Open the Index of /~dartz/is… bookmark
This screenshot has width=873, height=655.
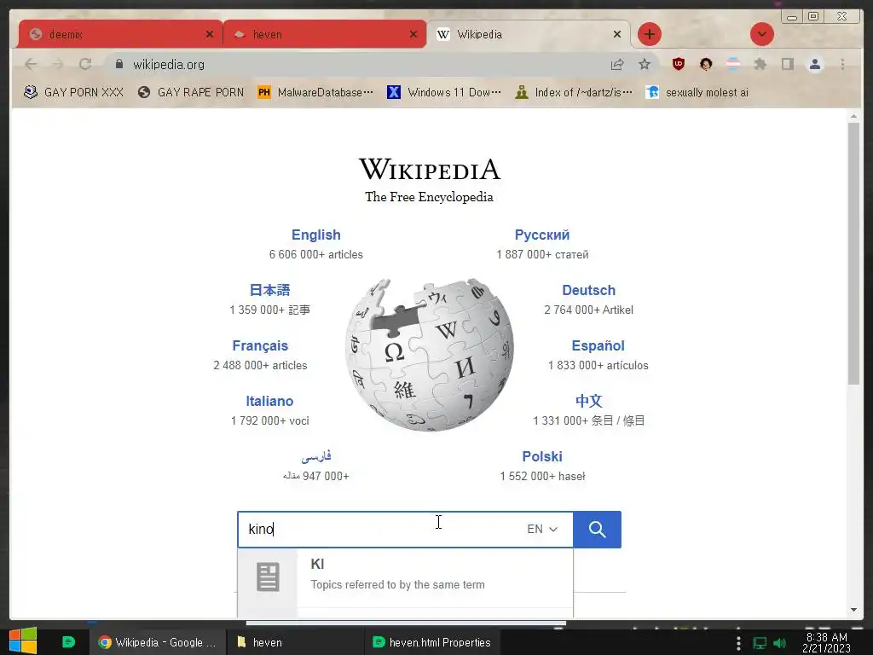click(x=574, y=92)
